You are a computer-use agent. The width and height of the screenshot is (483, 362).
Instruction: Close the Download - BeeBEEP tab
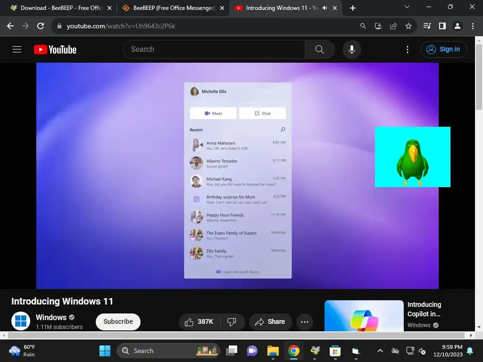(109, 8)
